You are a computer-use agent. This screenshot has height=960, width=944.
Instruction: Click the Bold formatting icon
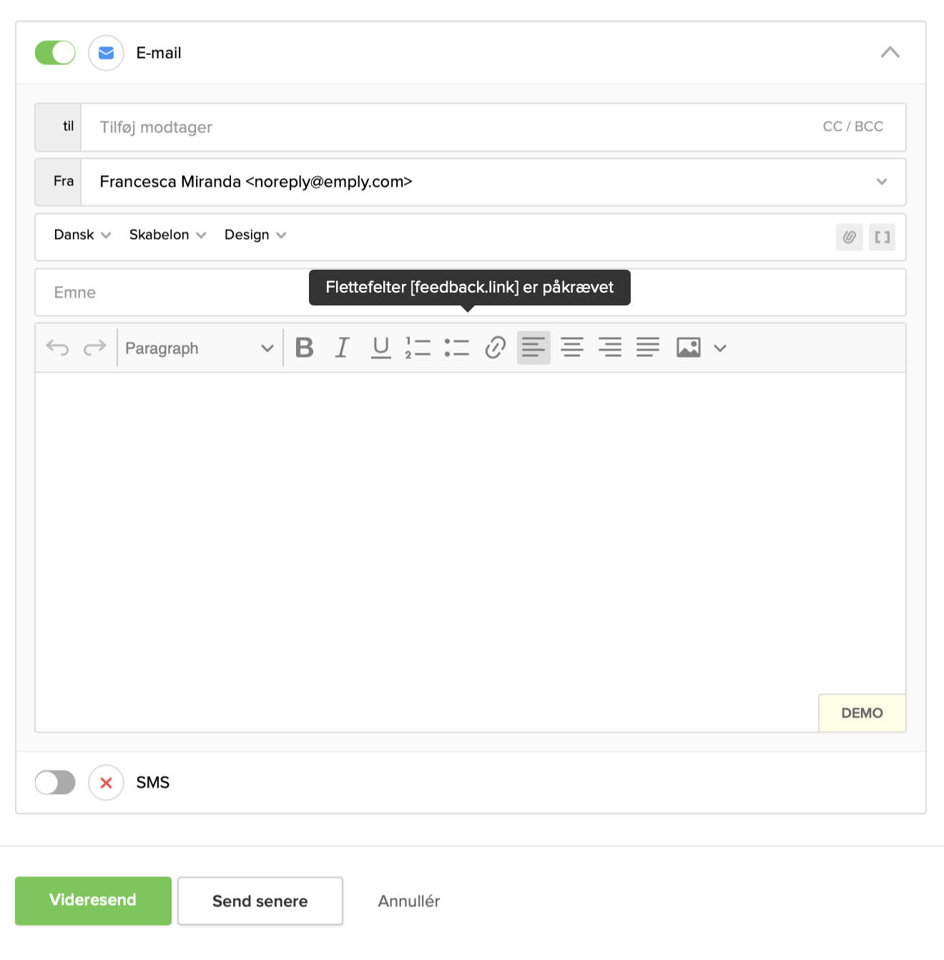click(x=305, y=348)
